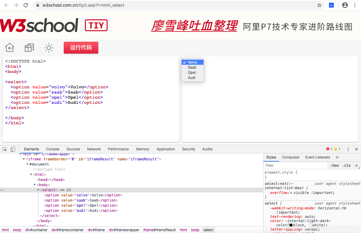Screen dimensions: 361x233
Task: Open the Network tab
Action: tap(94, 149)
